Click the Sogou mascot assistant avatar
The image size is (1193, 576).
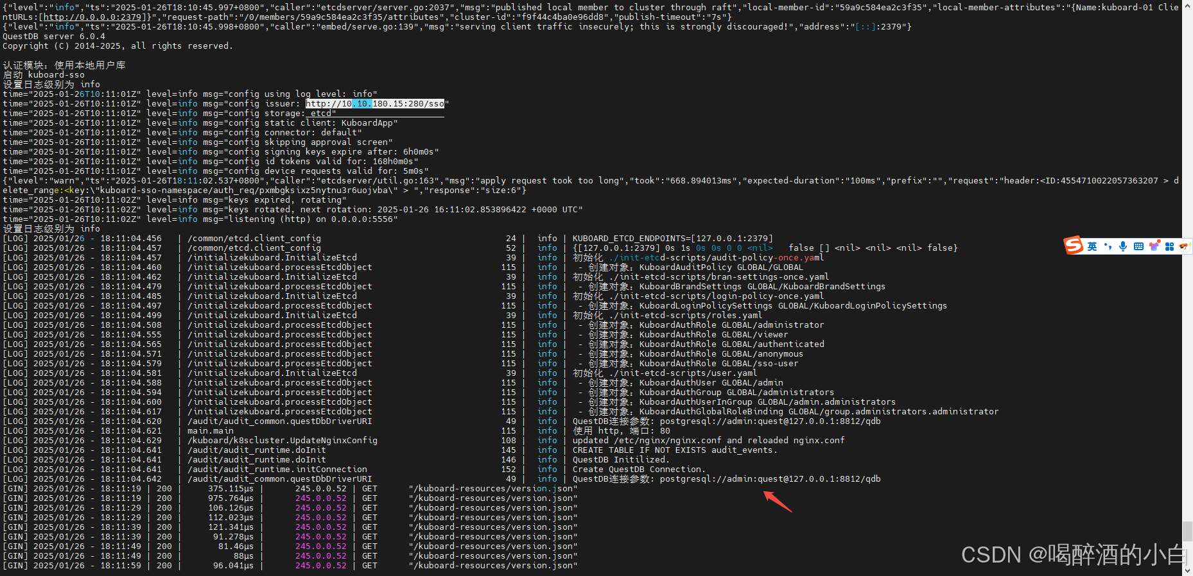pyautogui.click(x=1184, y=246)
